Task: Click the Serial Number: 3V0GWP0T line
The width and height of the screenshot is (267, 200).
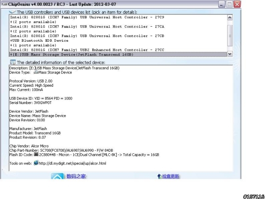Action: [30, 103]
